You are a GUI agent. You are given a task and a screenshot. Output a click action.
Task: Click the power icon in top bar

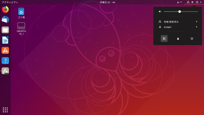click(x=197, y=2)
